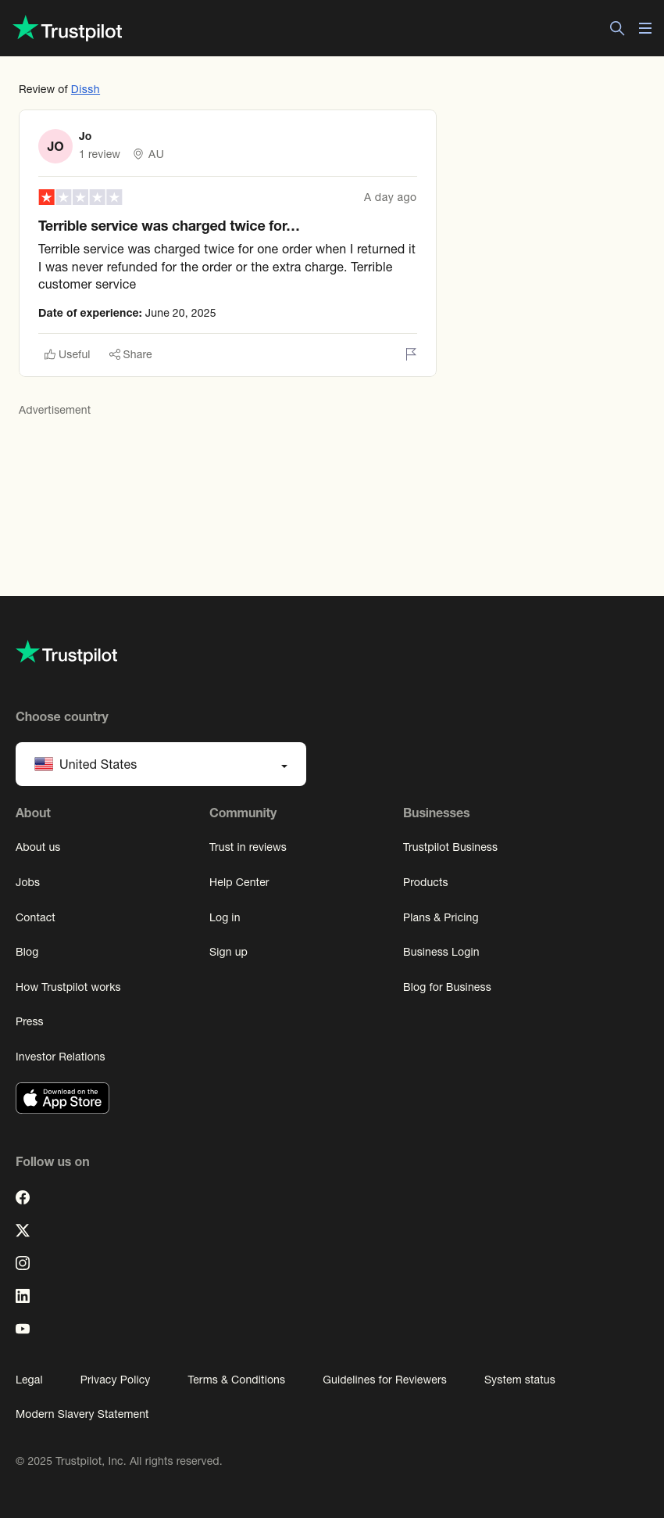Click Log in in the footer

pyautogui.click(x=224, y=917)
